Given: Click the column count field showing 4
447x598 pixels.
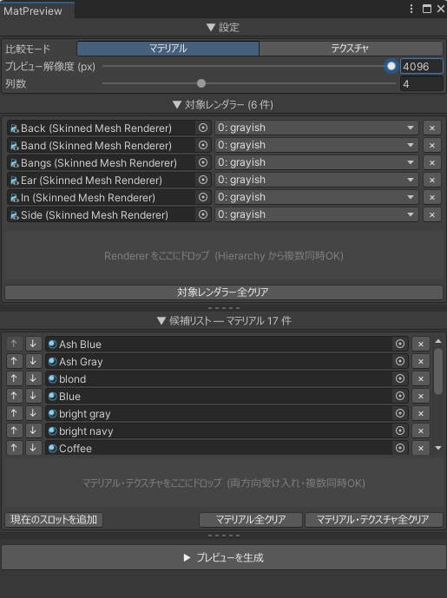Looking at the screenshot, I should pos(422,84).
